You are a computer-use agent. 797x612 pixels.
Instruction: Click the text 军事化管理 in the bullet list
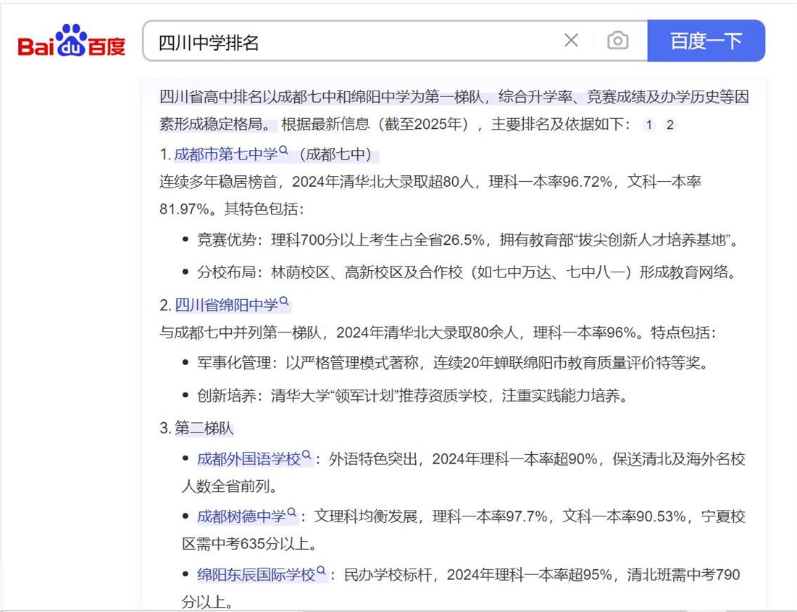(234, 363)
